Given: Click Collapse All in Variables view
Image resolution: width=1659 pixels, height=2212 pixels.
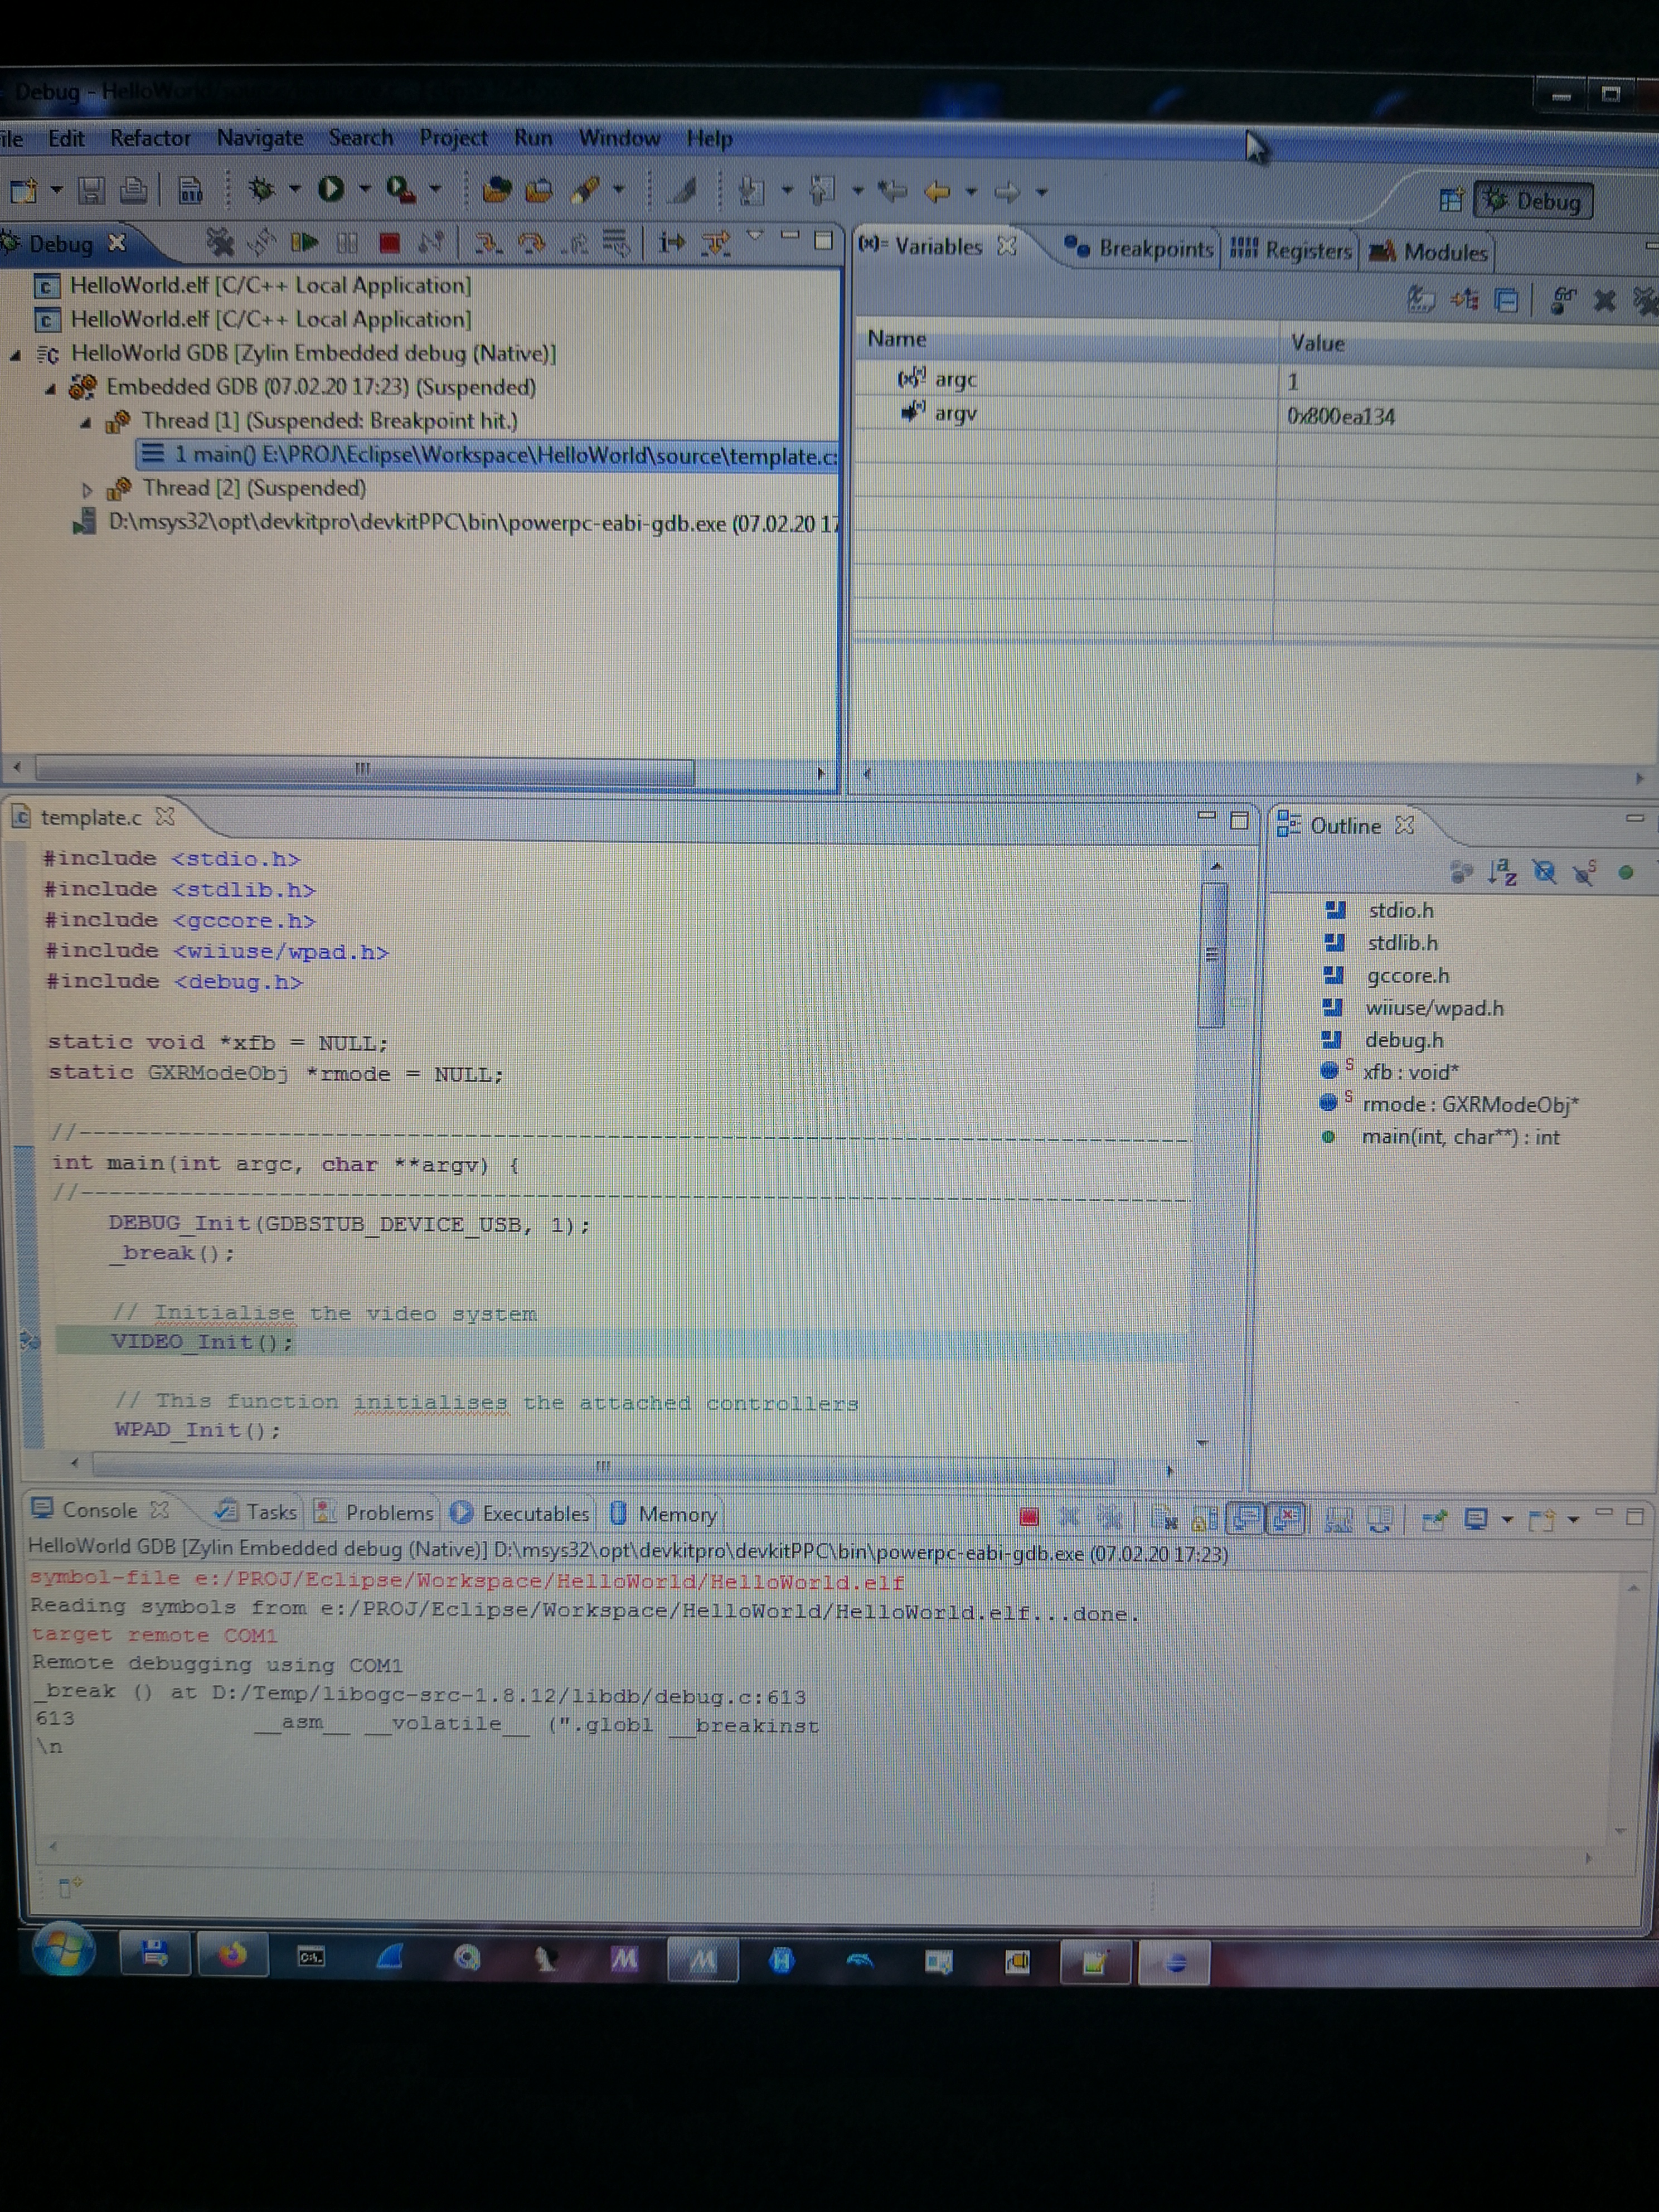Looking at the screenshot, I should [x=1506, y=300].
